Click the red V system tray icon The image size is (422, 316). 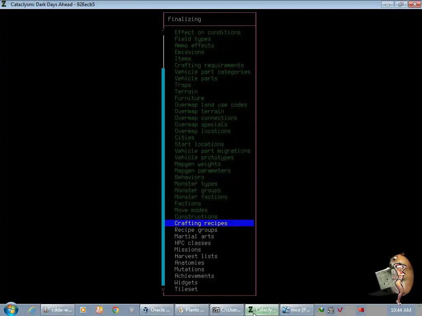[x=340, y=310]
